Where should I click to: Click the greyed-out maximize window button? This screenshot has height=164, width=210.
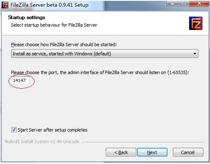click(184, 3)
